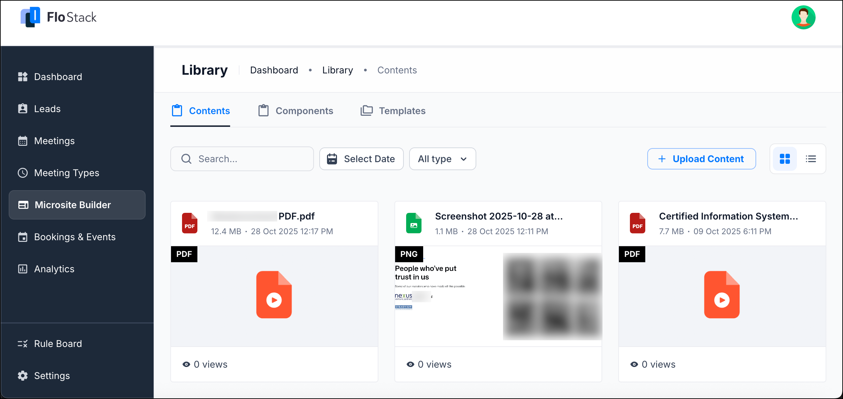Click the views eye icon on the PDF card
Viewport: 843px width, 399px height.
pos(186,364)
